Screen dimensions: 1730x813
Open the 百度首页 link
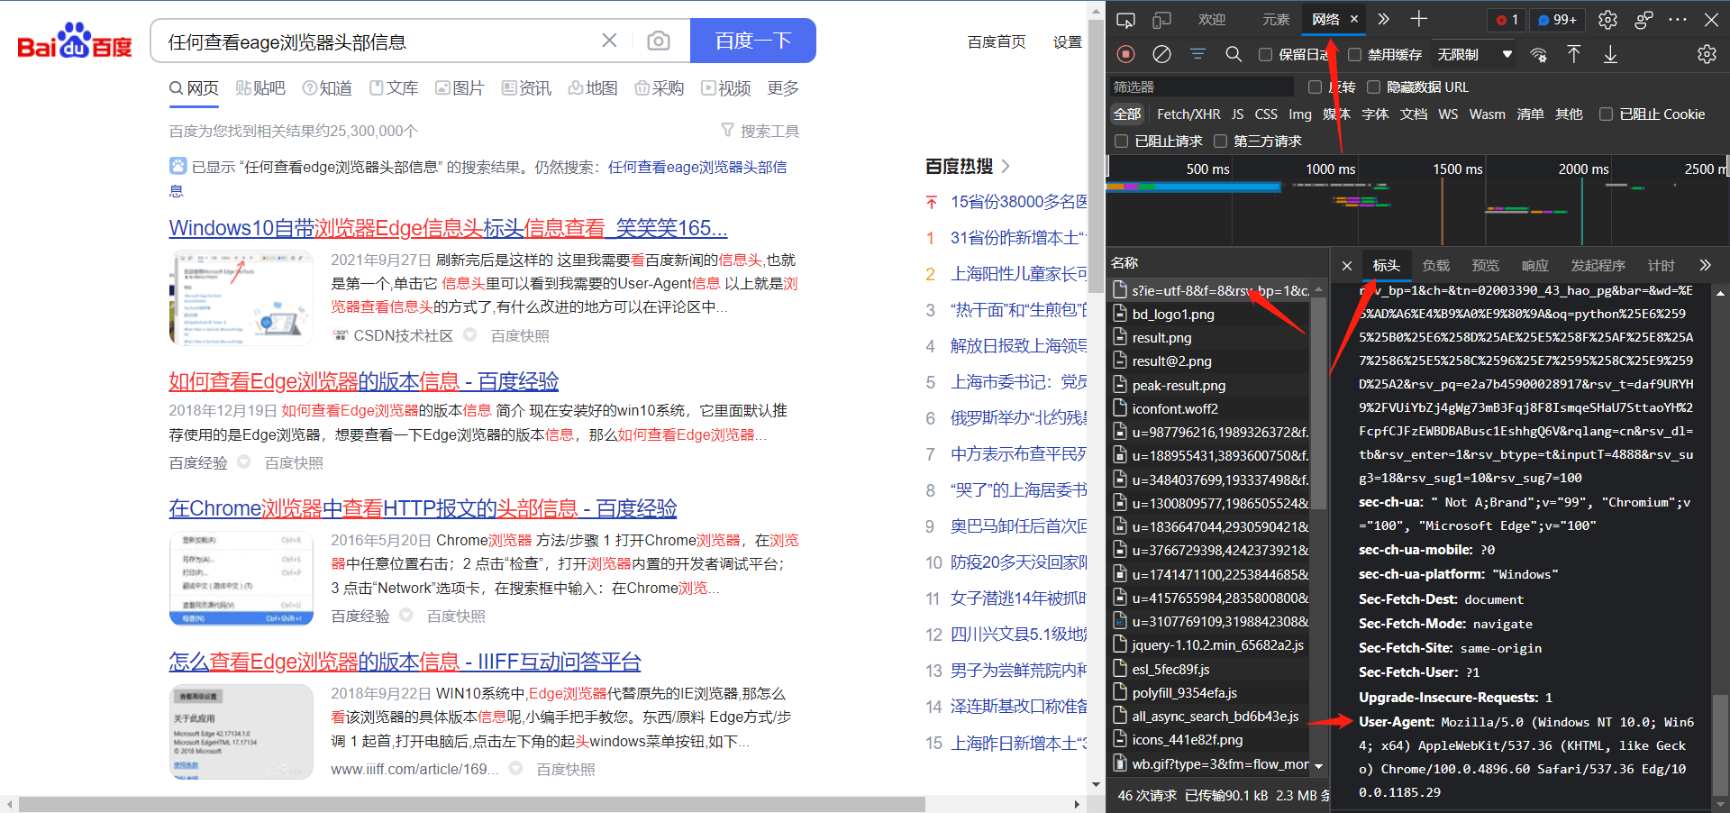(997, 42)
